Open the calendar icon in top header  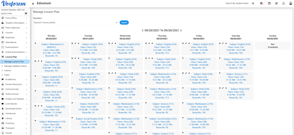(x=269, y=4)
